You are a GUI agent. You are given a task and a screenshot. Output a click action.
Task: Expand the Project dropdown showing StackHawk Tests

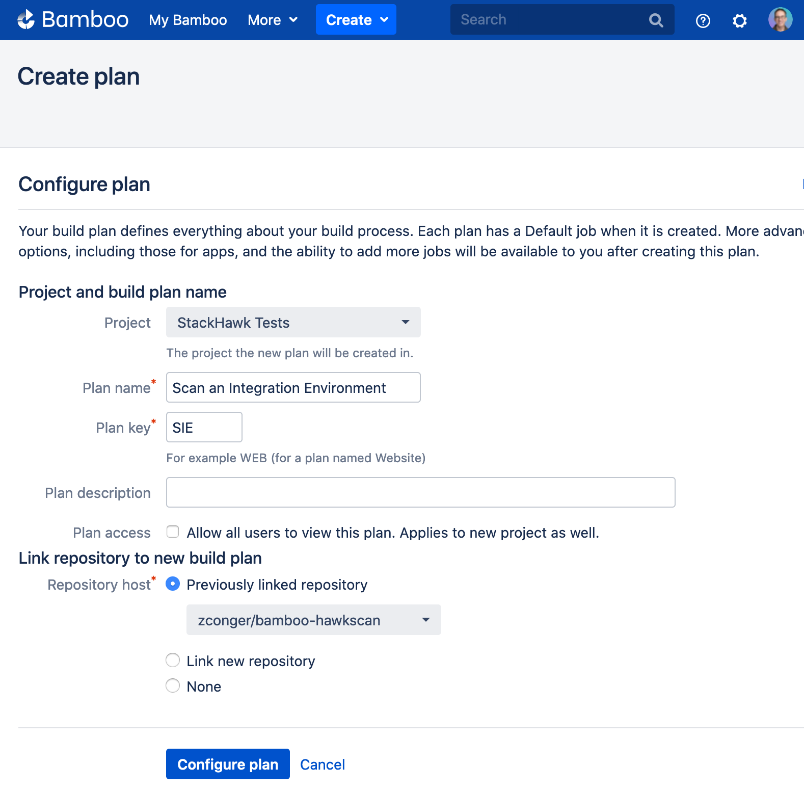pos(293,322)
